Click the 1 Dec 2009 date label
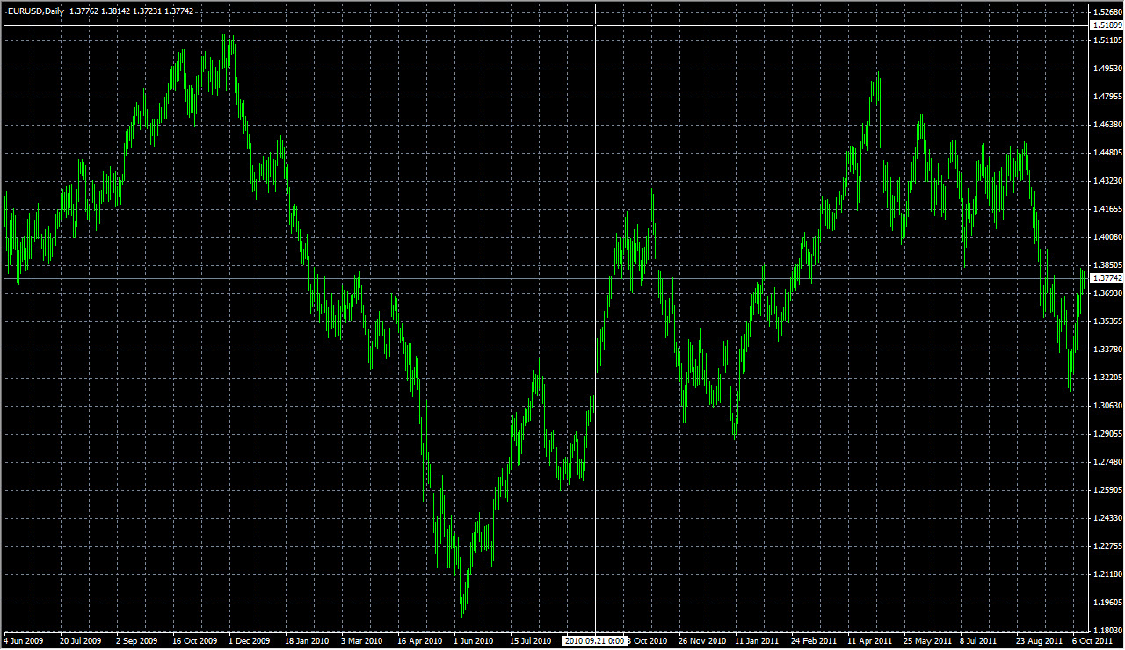This screenshot has height=650, width=1125. pyautogui.click(x=250, y=641)
